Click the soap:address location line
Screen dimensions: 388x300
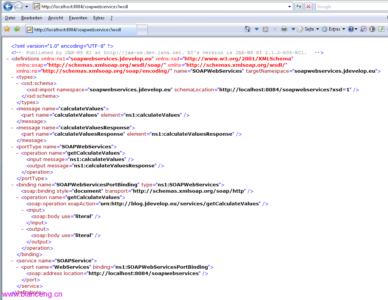[117, 273]
